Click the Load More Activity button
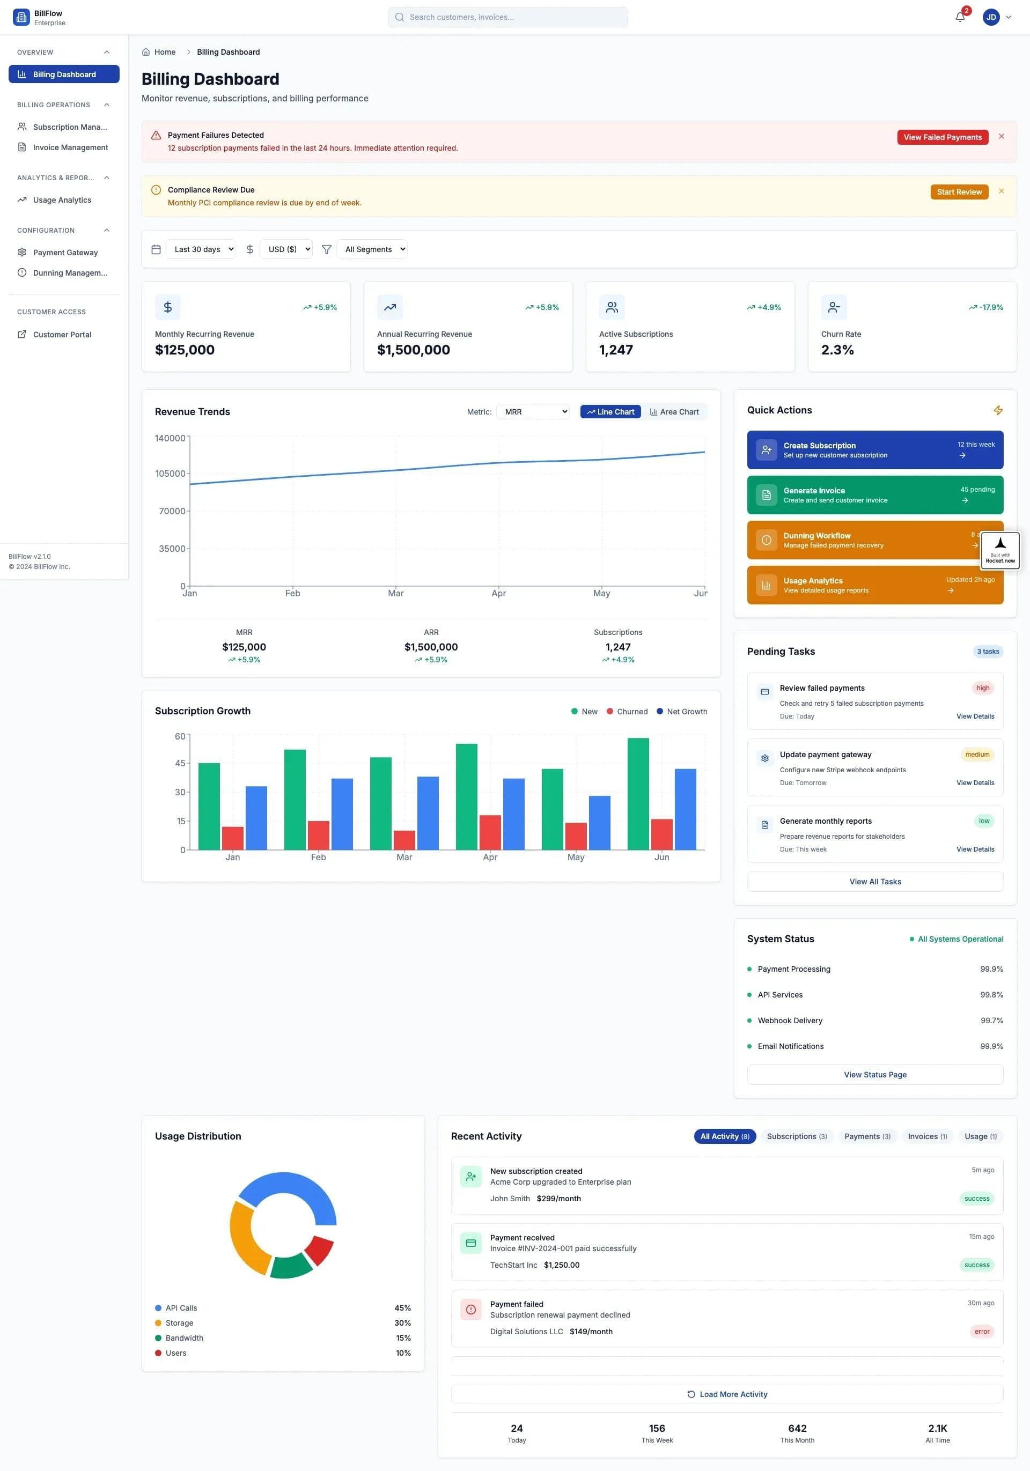The width and height of the screenshot is (1030, 1471). pyautogui.click(x=727, y=1394)
